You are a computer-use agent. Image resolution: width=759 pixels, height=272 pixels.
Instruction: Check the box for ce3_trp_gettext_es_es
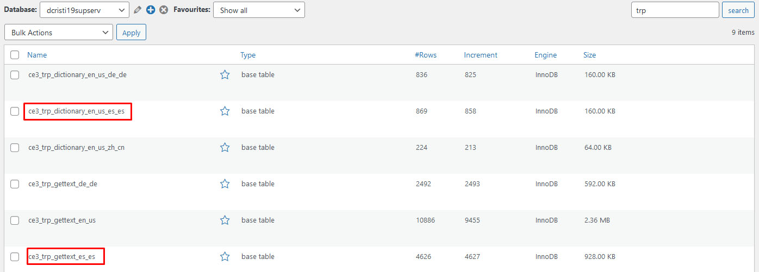pos(15,257)
